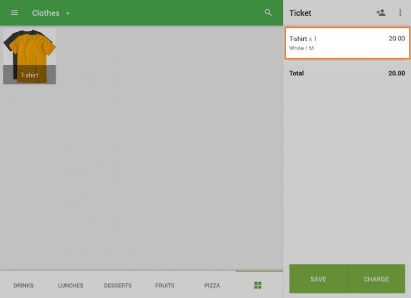411x298 pixels.
Task: Click the Clothes category title
Action: tap(45, 13)
